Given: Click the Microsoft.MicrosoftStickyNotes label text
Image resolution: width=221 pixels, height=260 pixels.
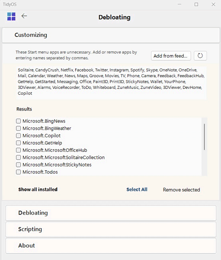Looking at the screenshot, I should click(57, 165).
